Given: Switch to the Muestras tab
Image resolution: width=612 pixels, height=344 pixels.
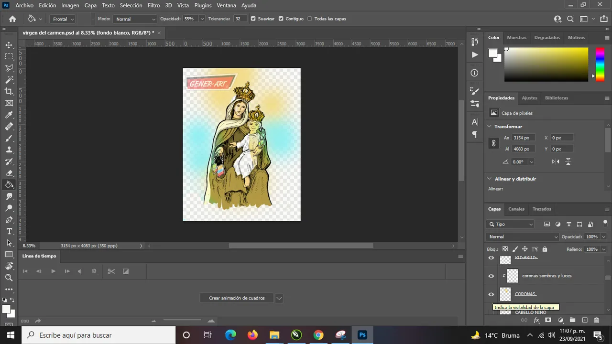Looking at the screenshot, I should coord(516,37).
